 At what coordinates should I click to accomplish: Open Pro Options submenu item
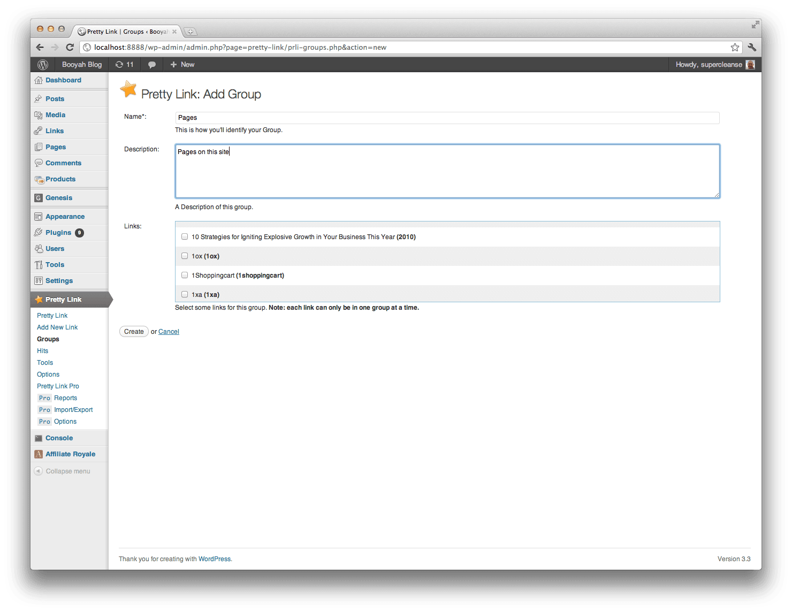click(x=57, y=422)
